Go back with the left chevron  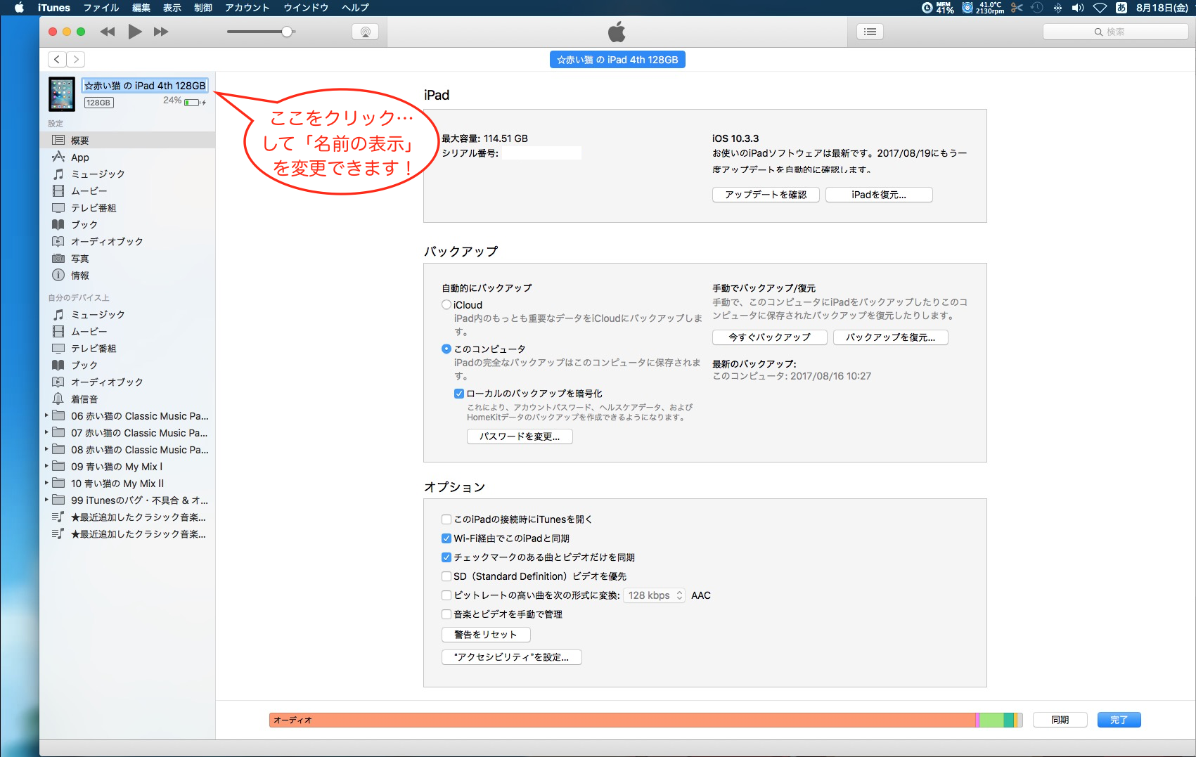[57, 60]
